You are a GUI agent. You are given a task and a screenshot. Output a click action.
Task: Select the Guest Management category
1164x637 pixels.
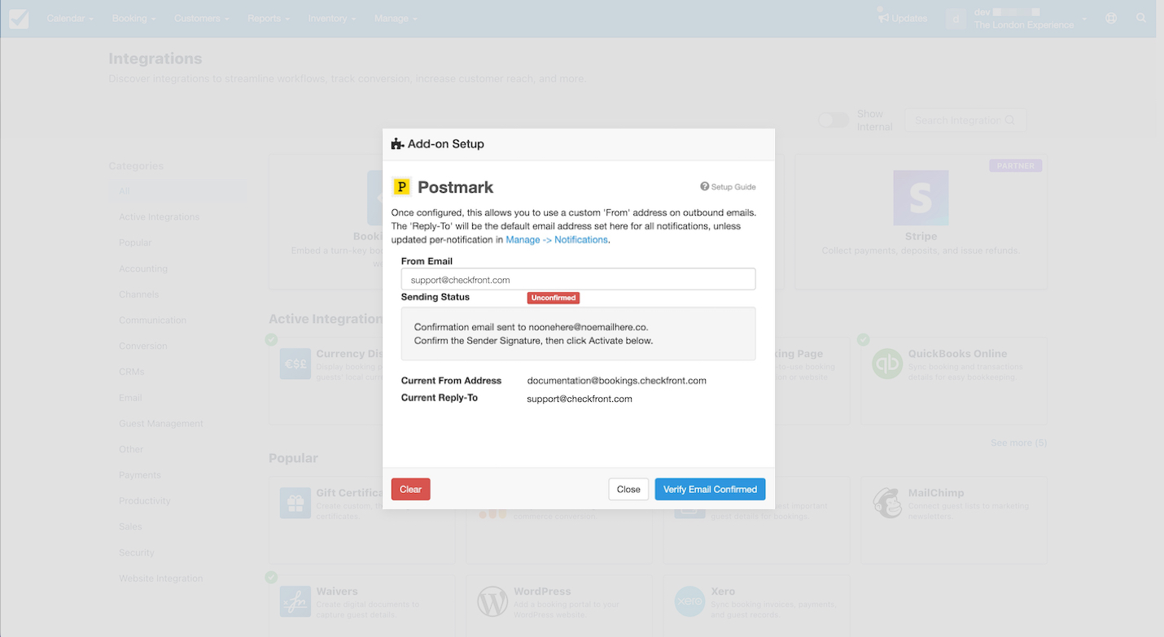161,423
